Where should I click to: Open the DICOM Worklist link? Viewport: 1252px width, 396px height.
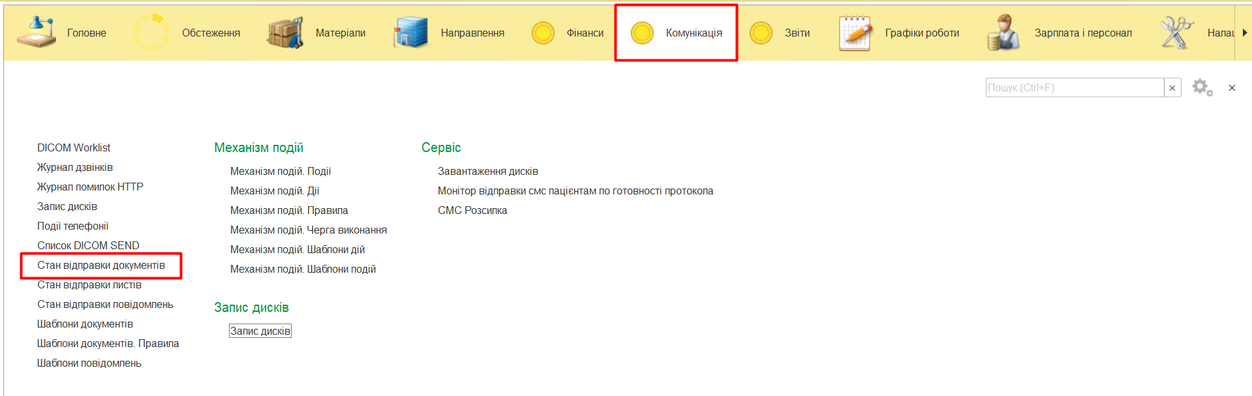(x=74, y=148)
